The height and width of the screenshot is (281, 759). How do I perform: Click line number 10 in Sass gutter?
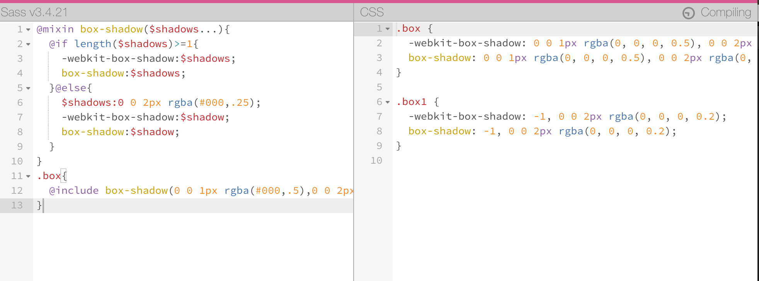[17, 161]
